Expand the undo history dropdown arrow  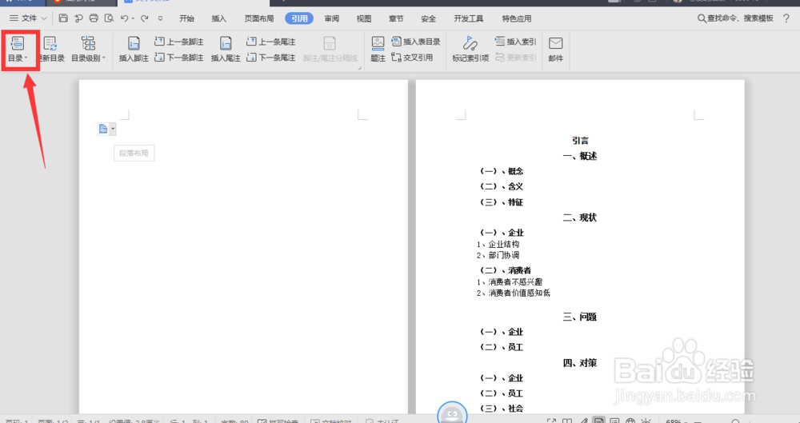coord(133,19)
